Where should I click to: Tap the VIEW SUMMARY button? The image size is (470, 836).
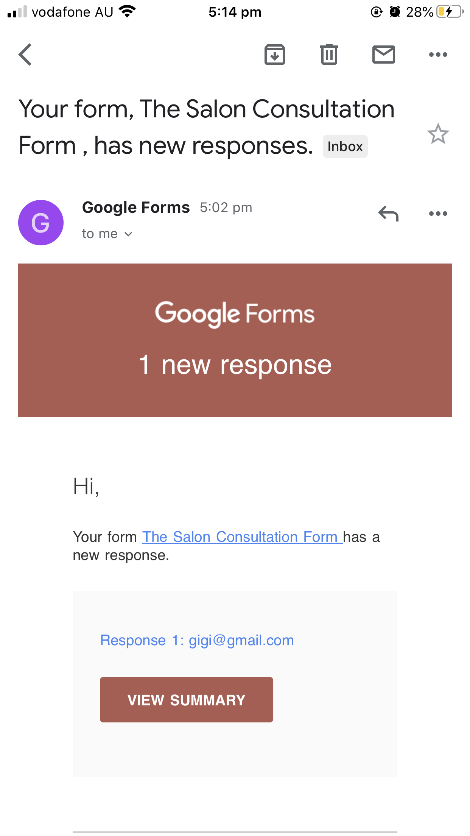187,700
